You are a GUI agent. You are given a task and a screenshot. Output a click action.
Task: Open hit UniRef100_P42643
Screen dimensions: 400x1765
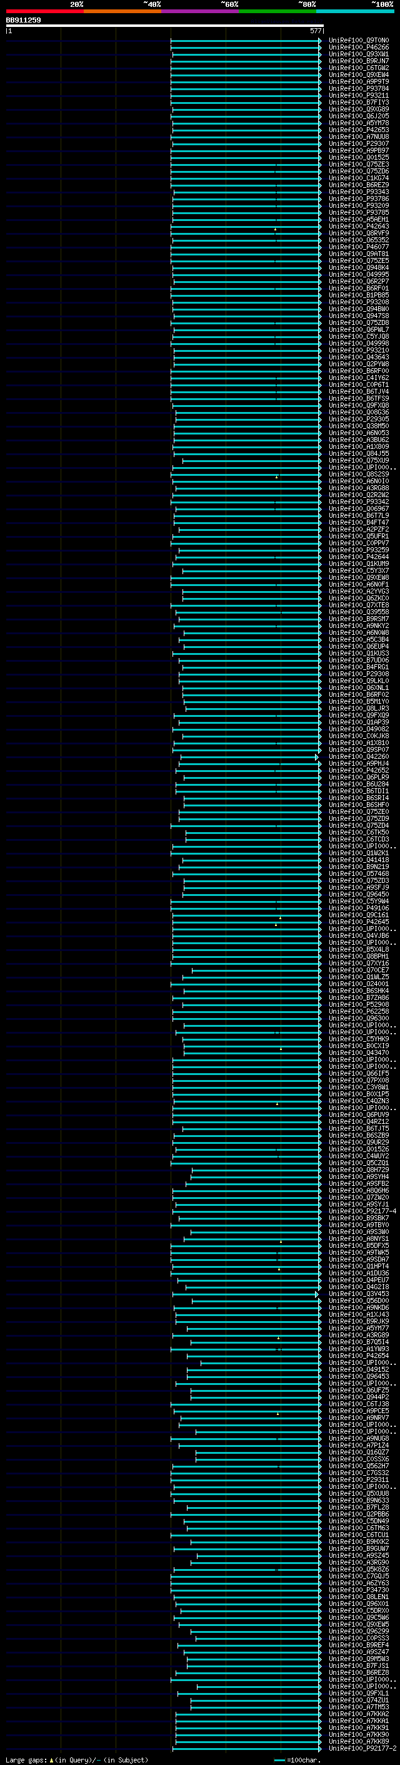click(359, 226)
